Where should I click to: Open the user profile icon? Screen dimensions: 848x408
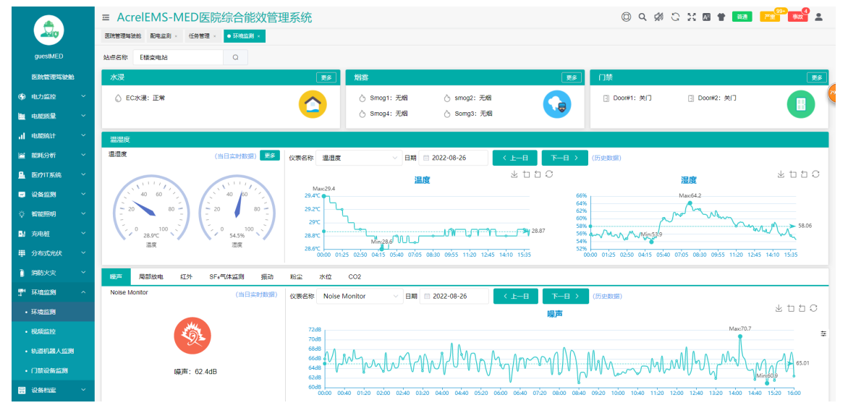[819, 17]
